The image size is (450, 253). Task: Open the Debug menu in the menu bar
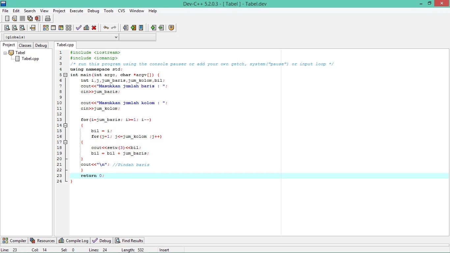coord(93,11)
